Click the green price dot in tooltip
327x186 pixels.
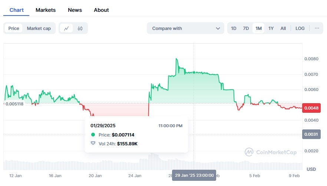tap(93, 135)
